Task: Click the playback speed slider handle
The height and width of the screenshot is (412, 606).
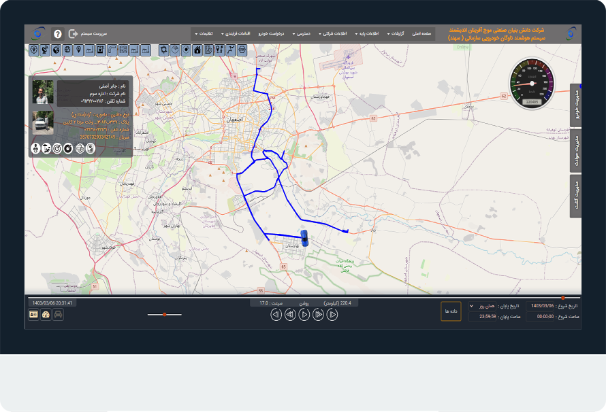Action: pos(164,314)
